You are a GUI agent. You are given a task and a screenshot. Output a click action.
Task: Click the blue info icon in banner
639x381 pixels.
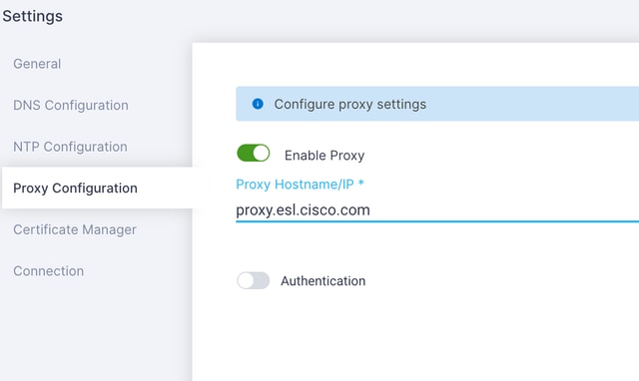click(258, 104)
